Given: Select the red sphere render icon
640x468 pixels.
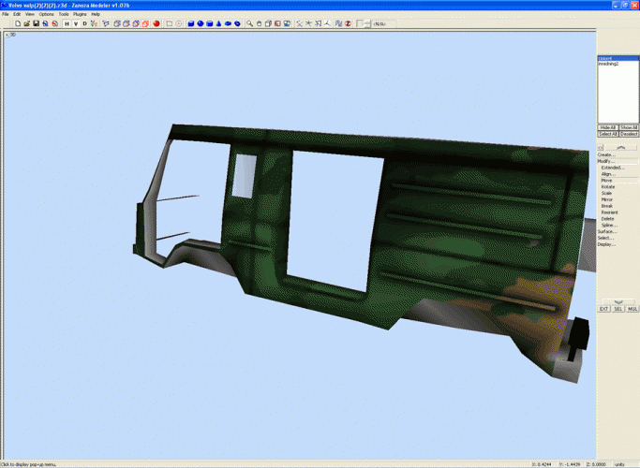Looking at the screenshot, I should [x=156, y=23].
